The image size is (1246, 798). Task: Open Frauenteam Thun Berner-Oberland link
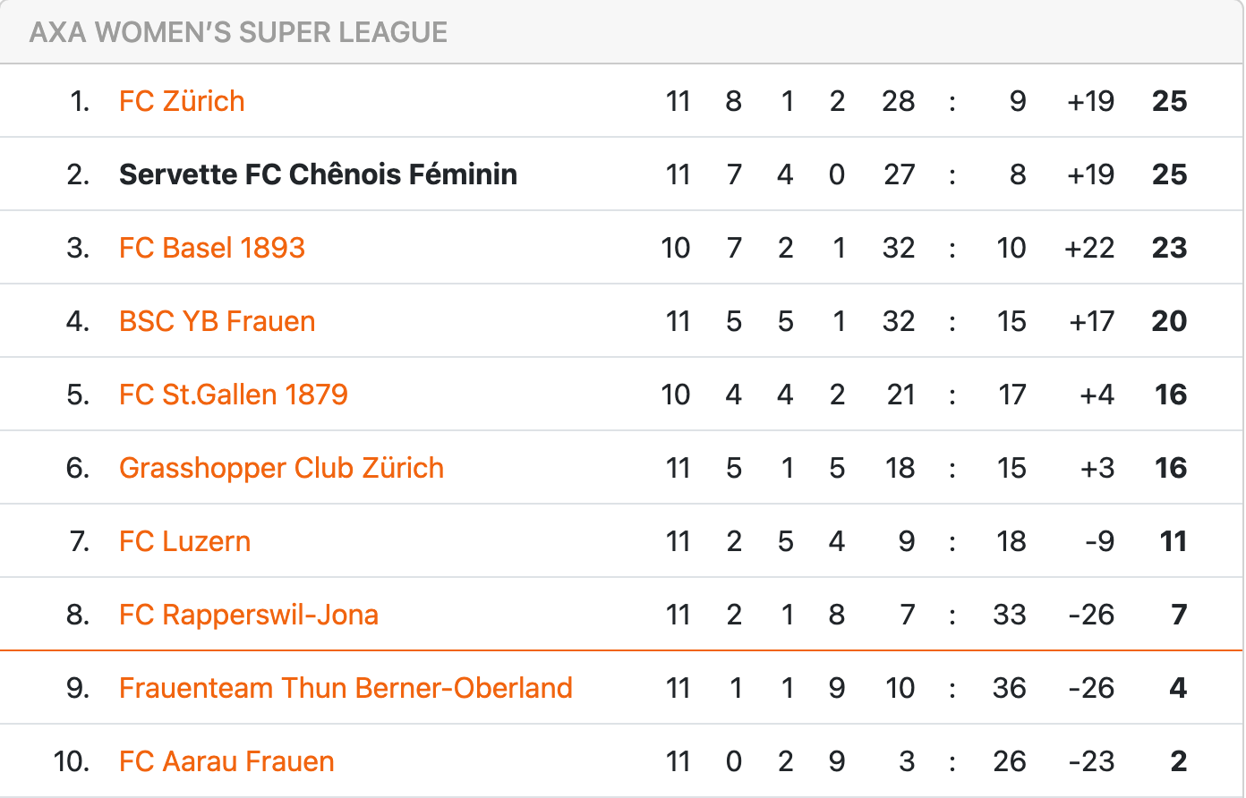(346, 688)
